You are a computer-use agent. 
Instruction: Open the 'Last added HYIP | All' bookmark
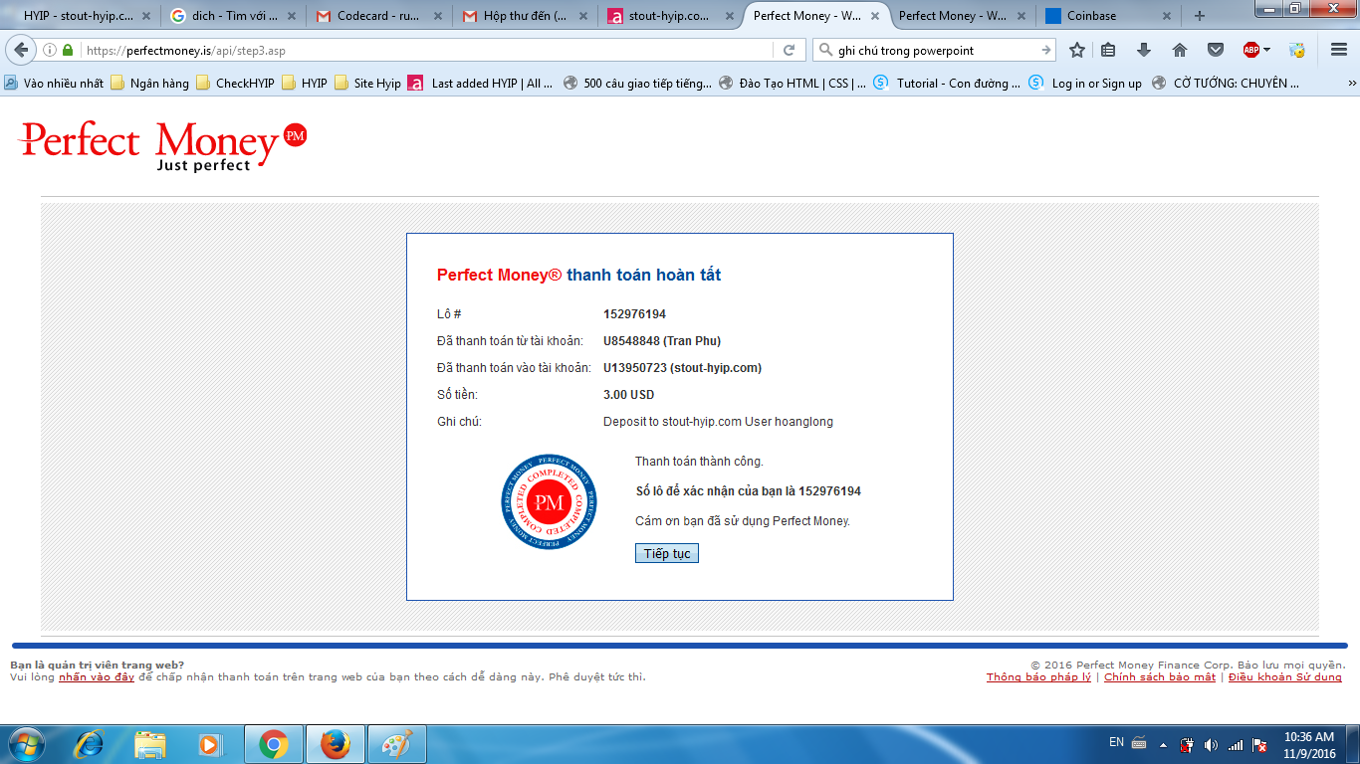click(x=481, y=84)
